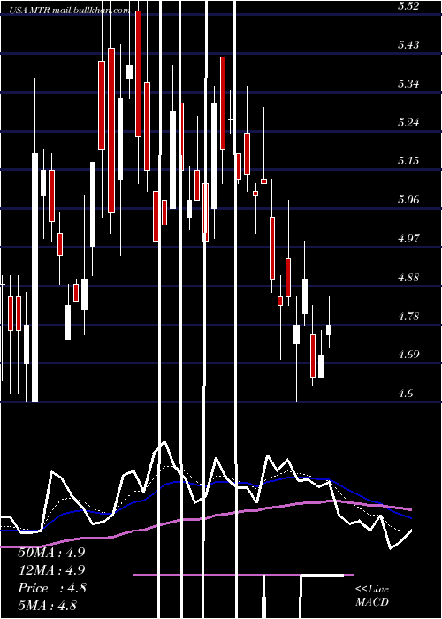Select the 4.69 price axis label
This screenshot has width=442, height=619.
(x=408, y=355)
